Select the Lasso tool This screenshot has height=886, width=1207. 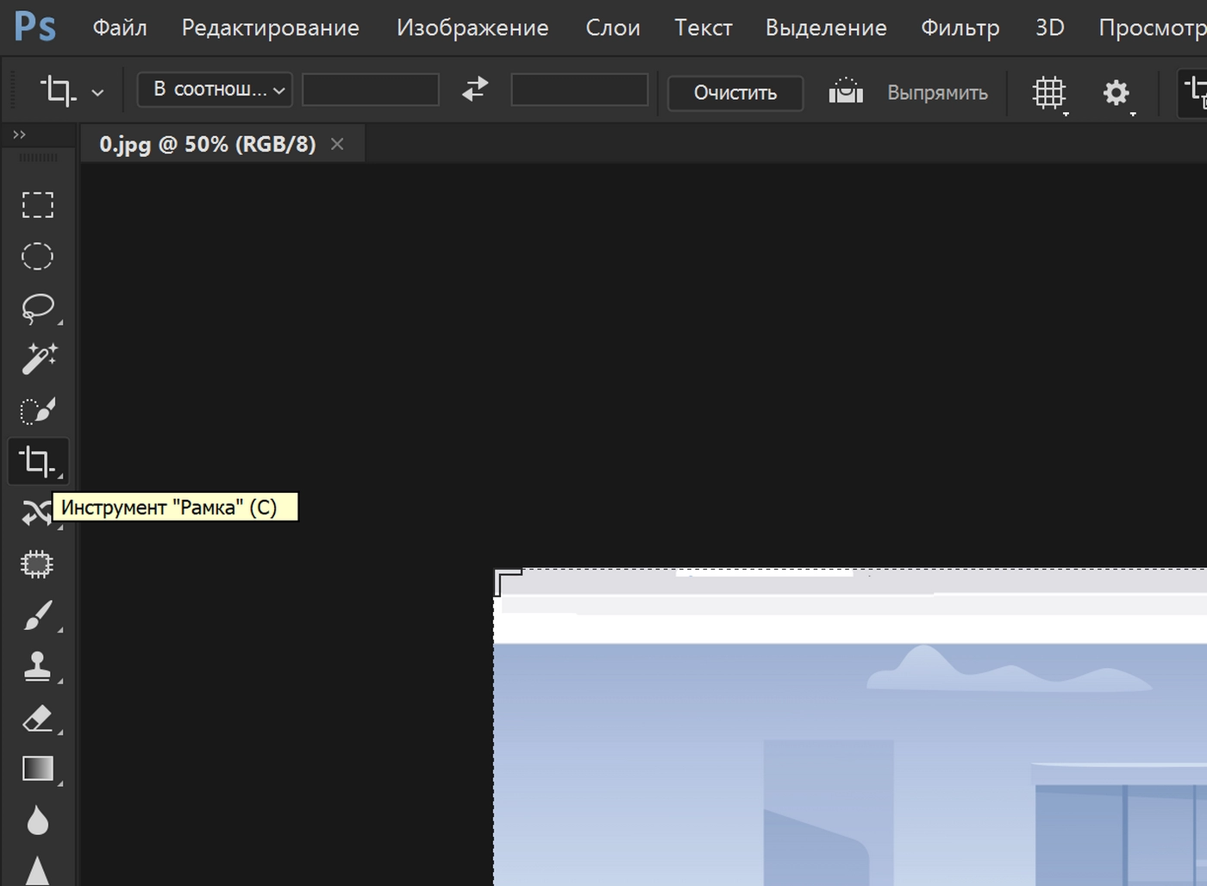click(x=37, y=308)
